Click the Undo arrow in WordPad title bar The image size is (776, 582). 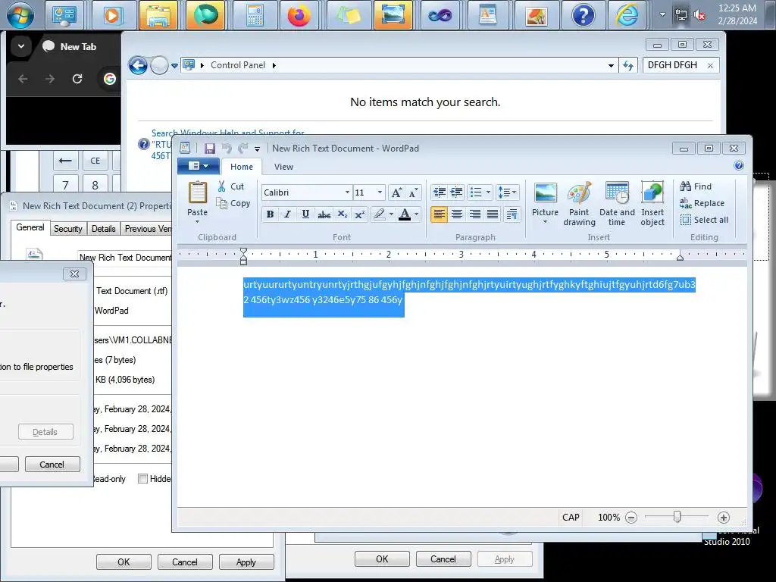[227, 148]
